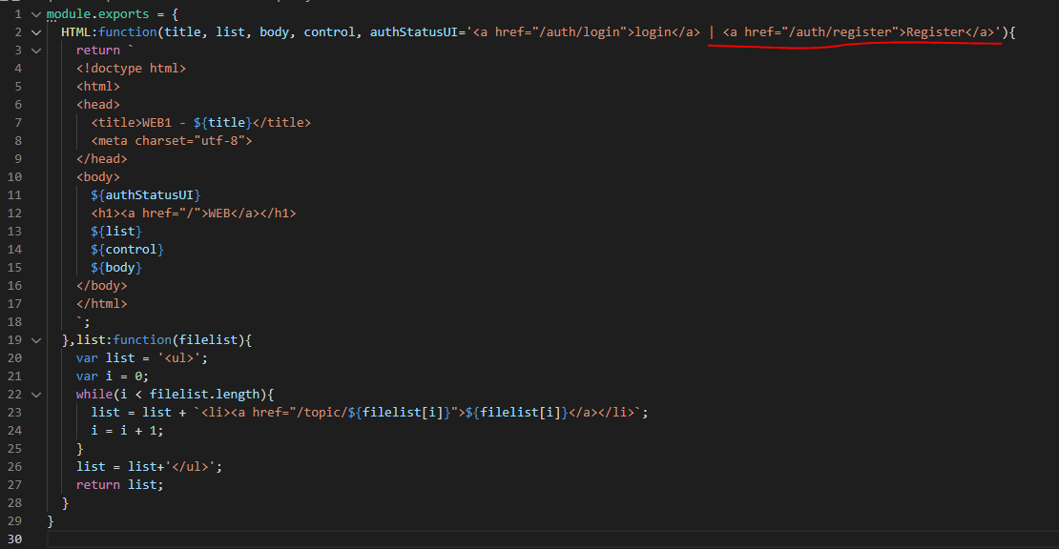
Task: Collapse the module.exports block at line 1
Action: pyautogui.click(x=36, y=14)
